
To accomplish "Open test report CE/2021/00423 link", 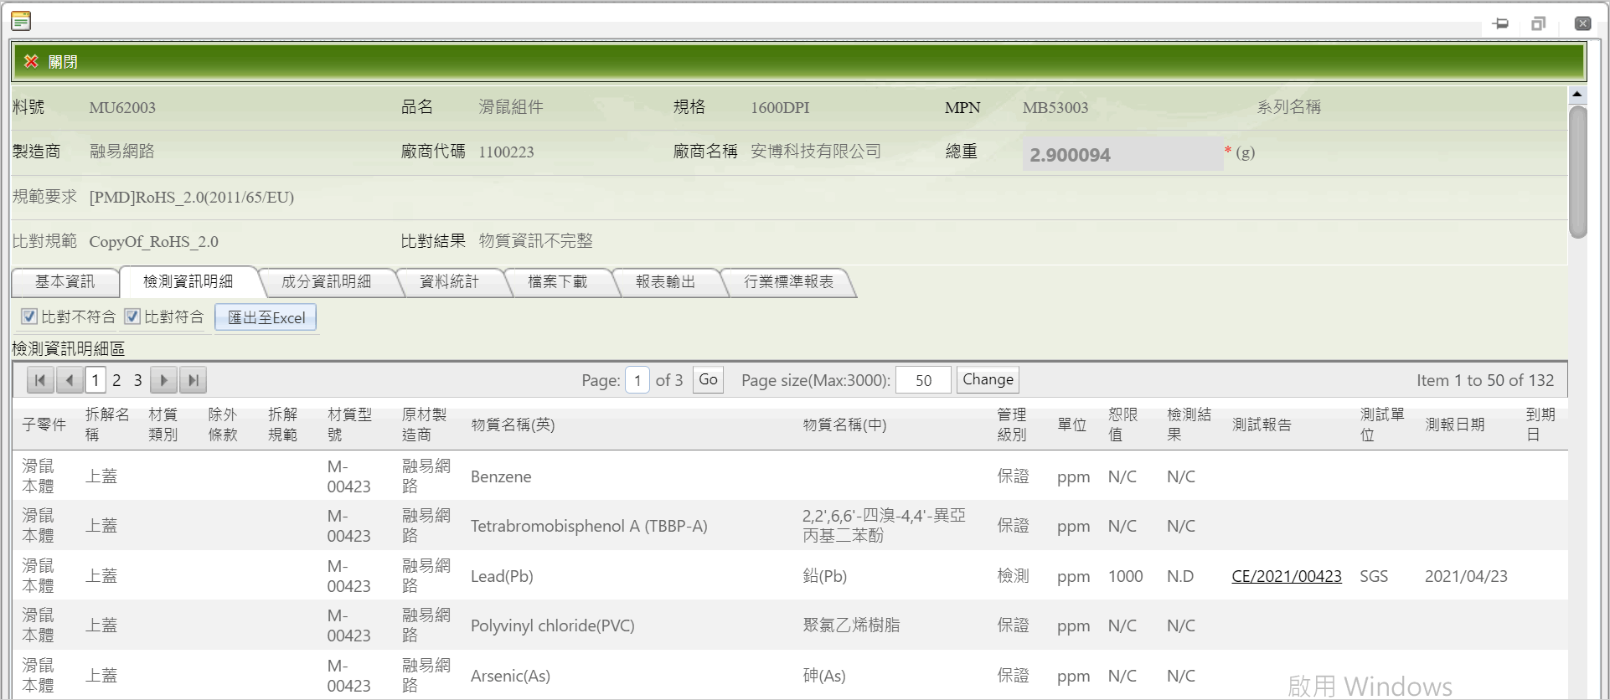I will (1287, 576).
